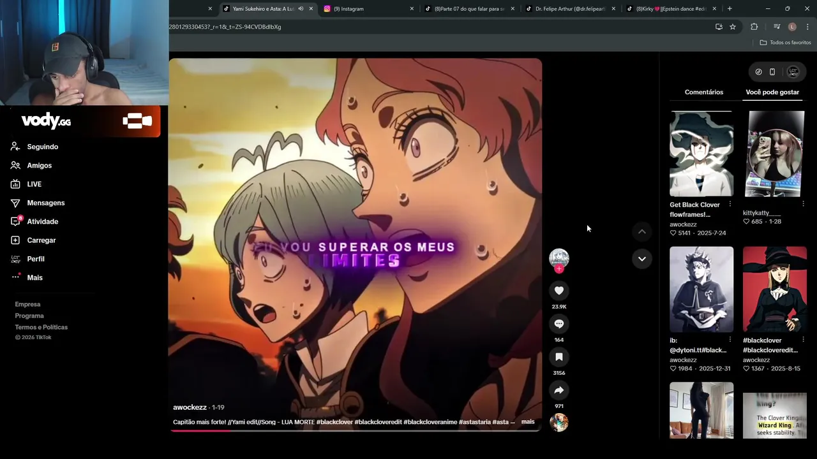Click the install app icon in address bar
The height and width of the screenshot is (459, 817).
click(x=719, y=27)
